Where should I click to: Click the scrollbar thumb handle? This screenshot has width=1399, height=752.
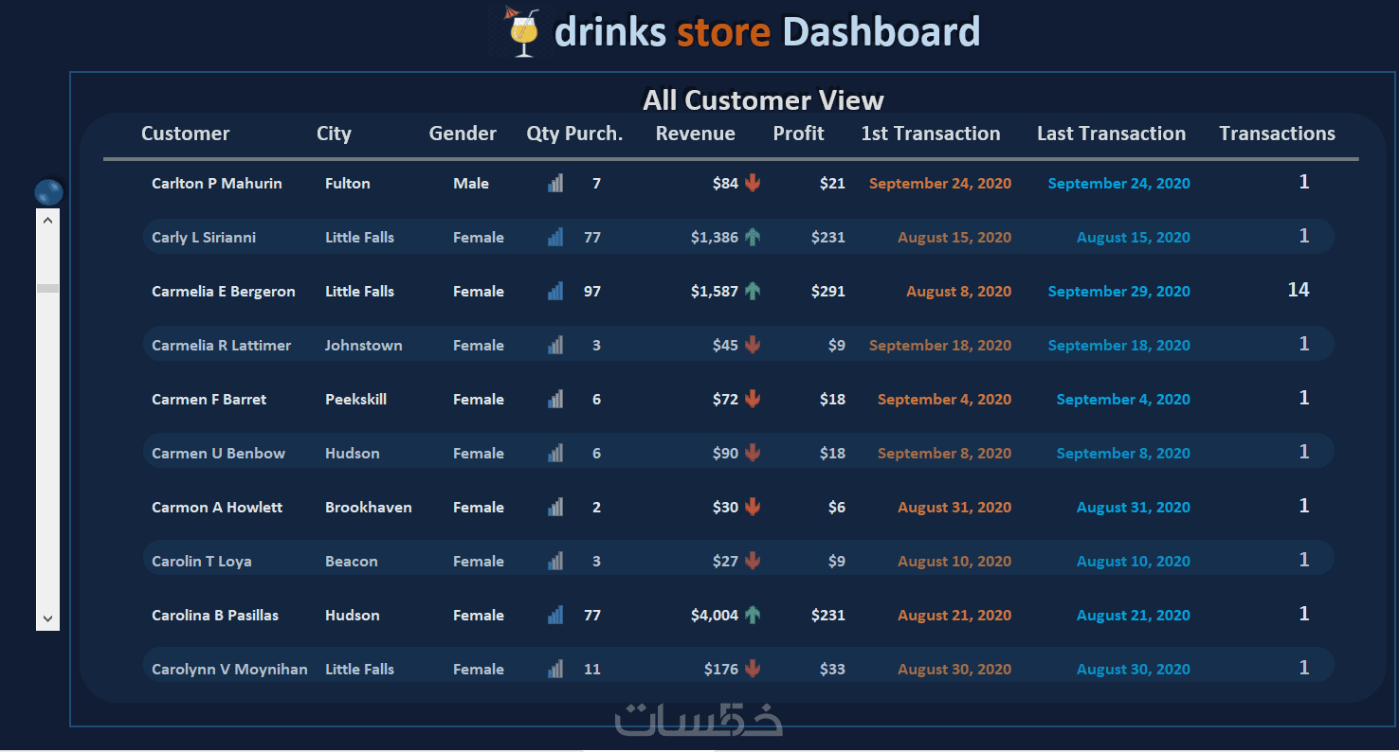pyautogui.click(x=47, y=288)
